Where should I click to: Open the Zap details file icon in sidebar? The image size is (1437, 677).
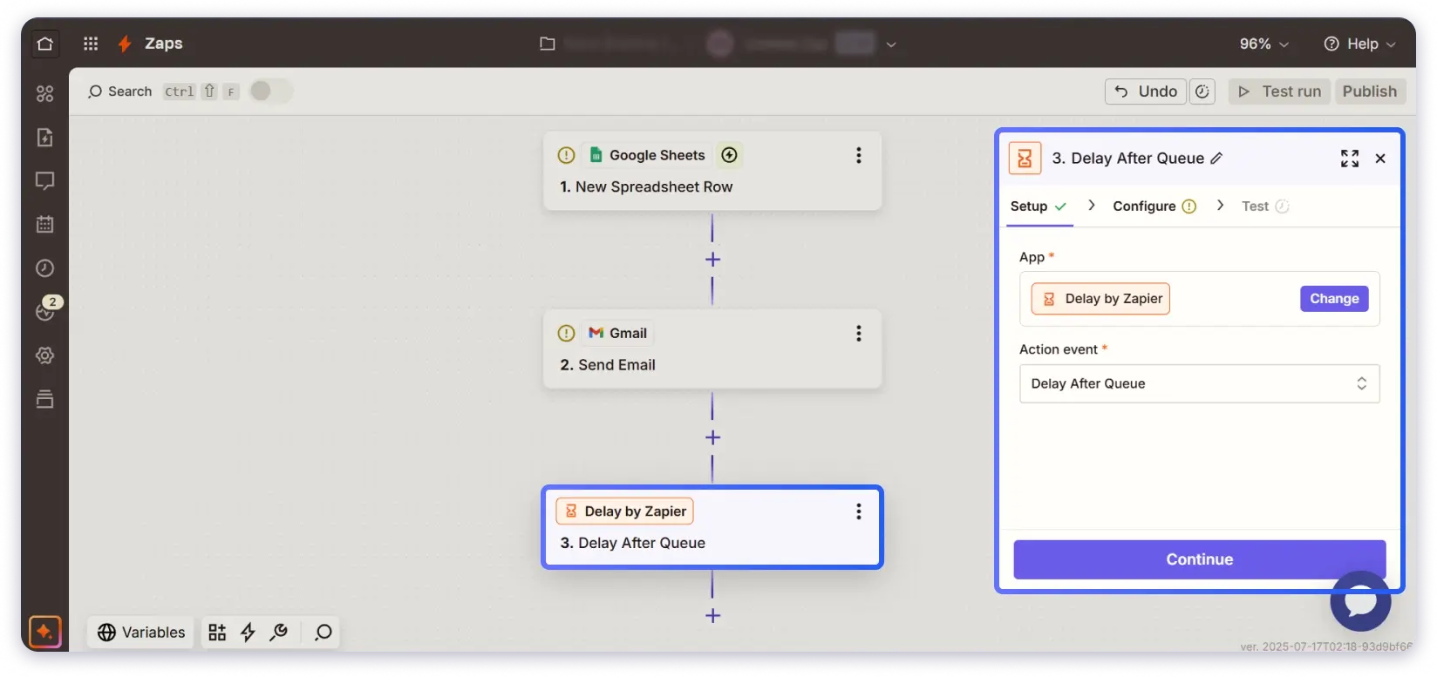coord(45,137)
